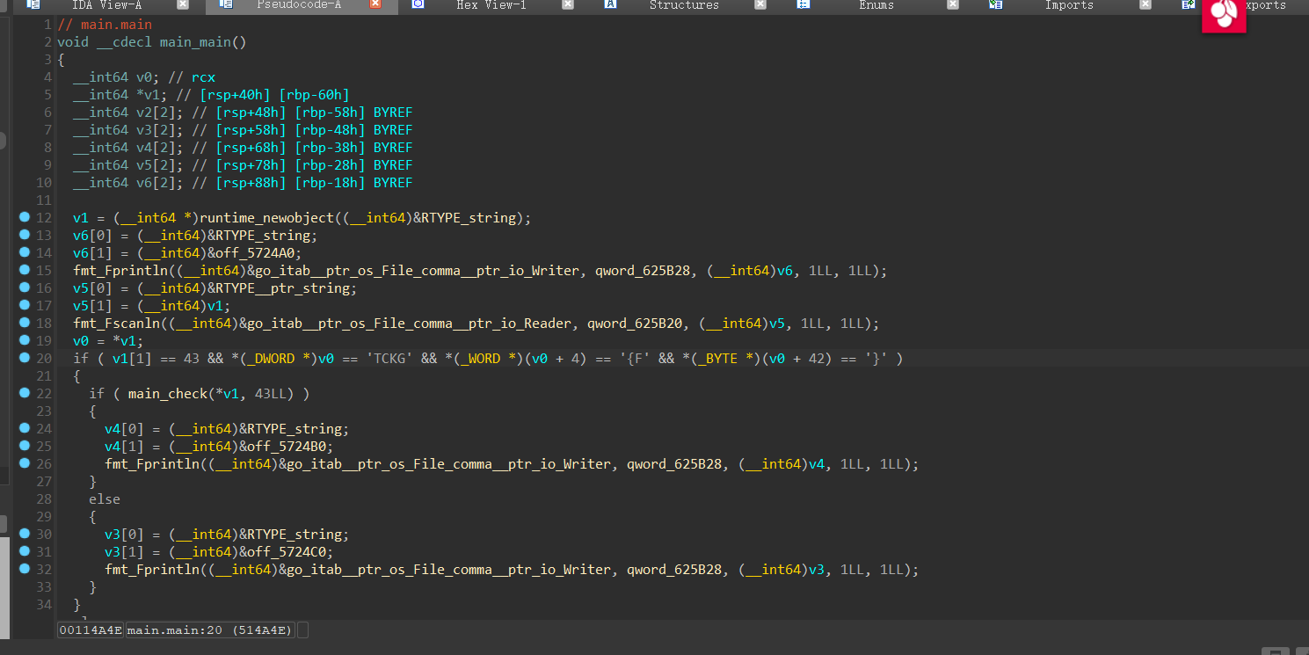Click the Structures tab icon
The height and width of the screenshot is (655, 1309).
611,4
